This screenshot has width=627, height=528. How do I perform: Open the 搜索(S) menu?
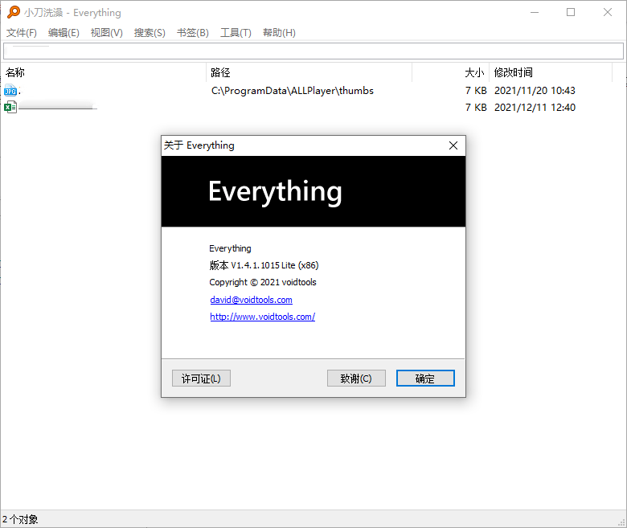tap(150, 33)
